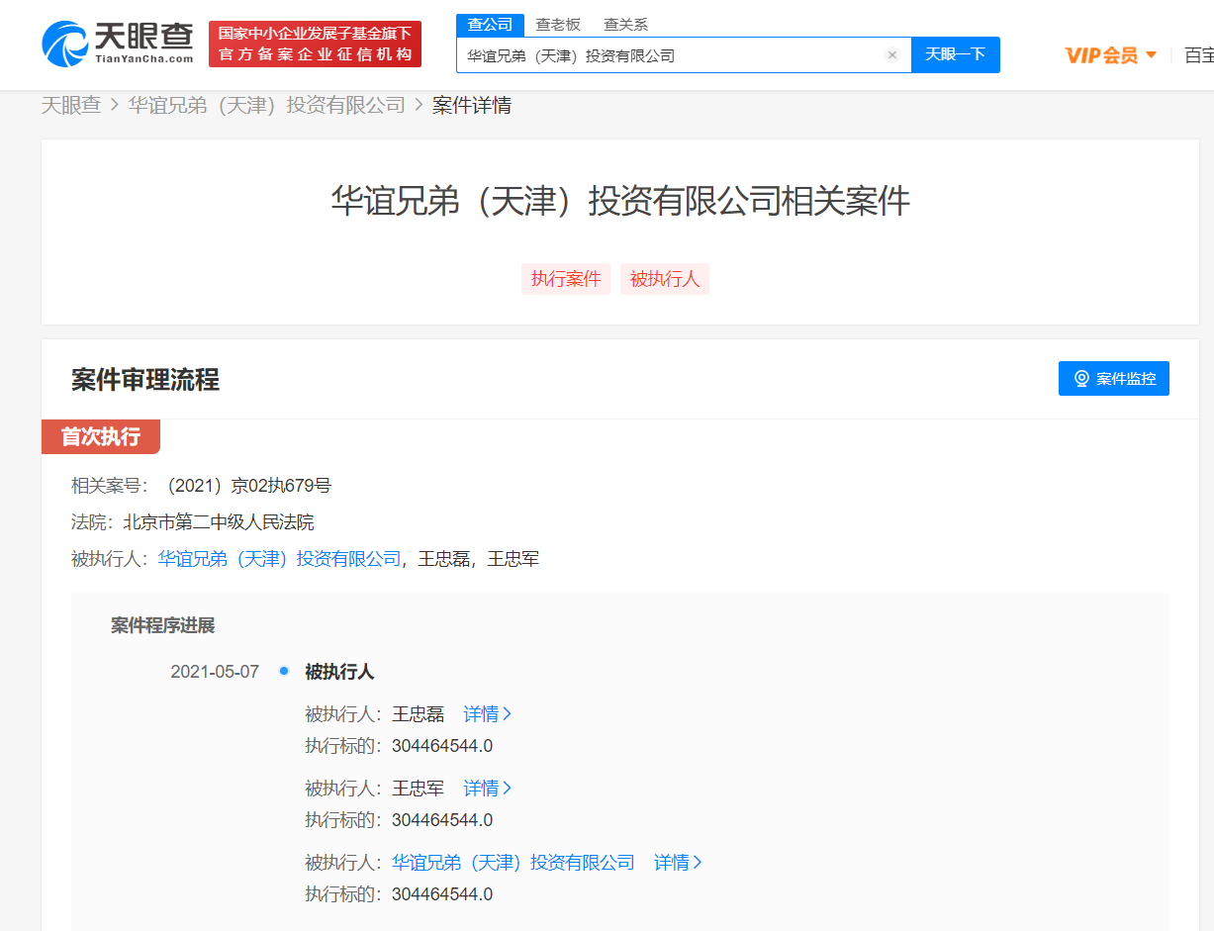The width and height of the screenshot is (1214, 931).
Task: Click the TianYanCha logo icon
Action: (x=65, y=45)
